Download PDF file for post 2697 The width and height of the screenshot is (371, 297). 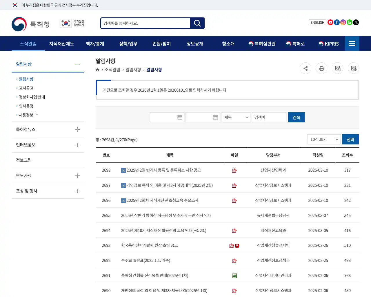click(x=234, y=186)
